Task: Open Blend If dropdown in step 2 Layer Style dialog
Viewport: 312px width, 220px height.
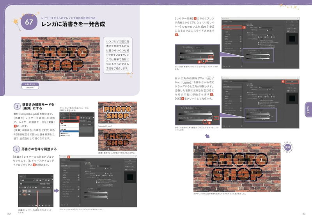Action: [99, 189]
